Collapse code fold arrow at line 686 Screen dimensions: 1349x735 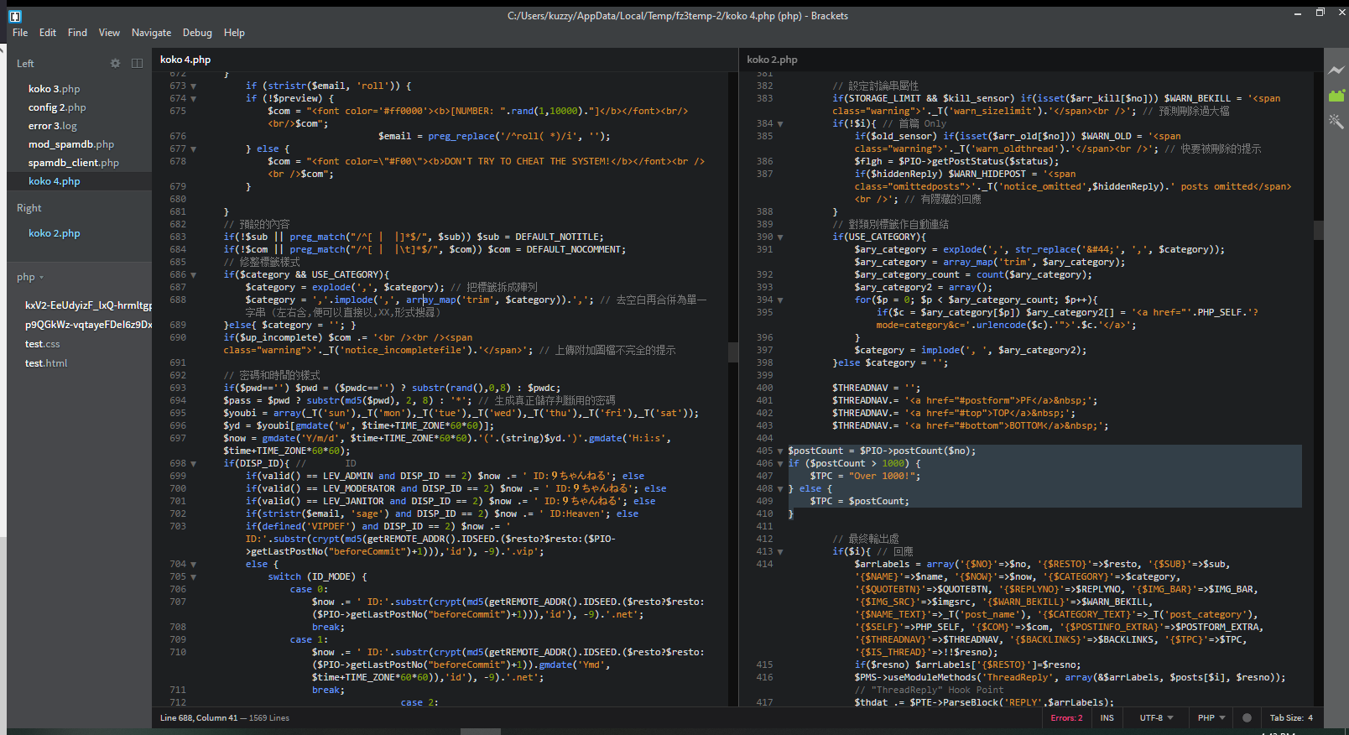coord(194,275)
